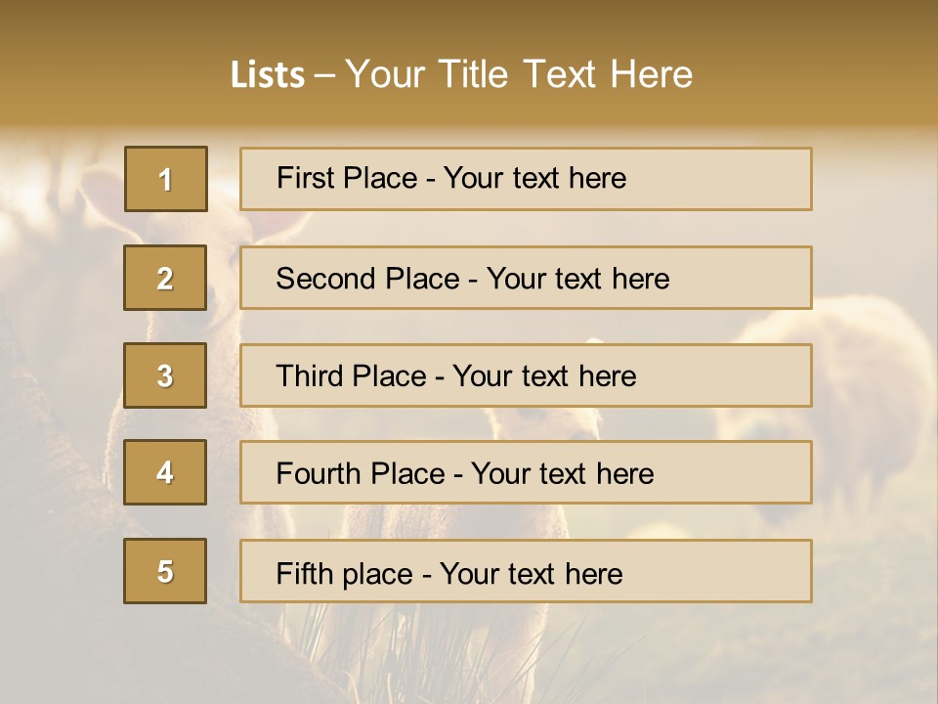938x704 pixels.
Task: Select the "Fifth place" label text
Action: (346, 573)
